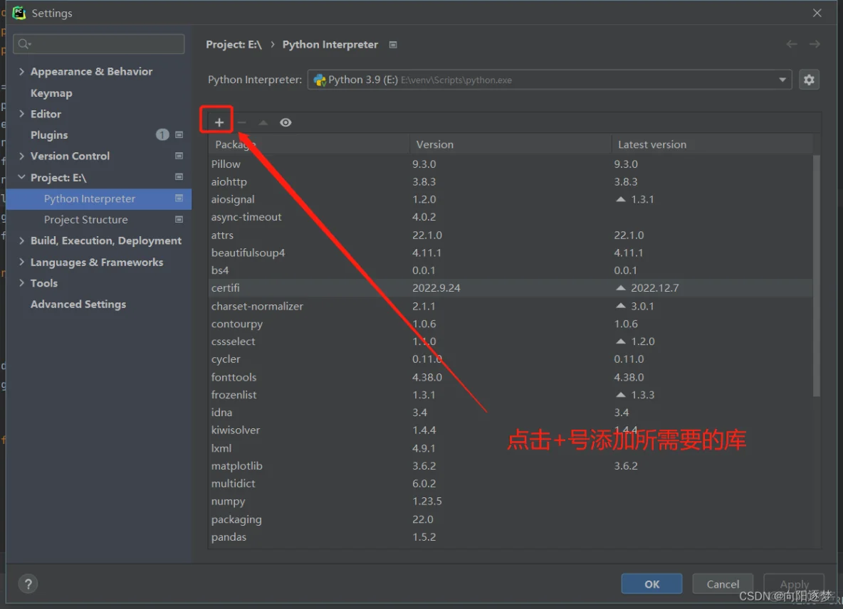This screenshot has height=609, width=843.
Task: Select the beautifulsoup4 package row
Action: tap(510, 253)
